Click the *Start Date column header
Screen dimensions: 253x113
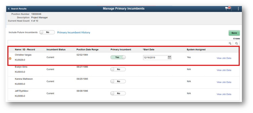(149, 50)
